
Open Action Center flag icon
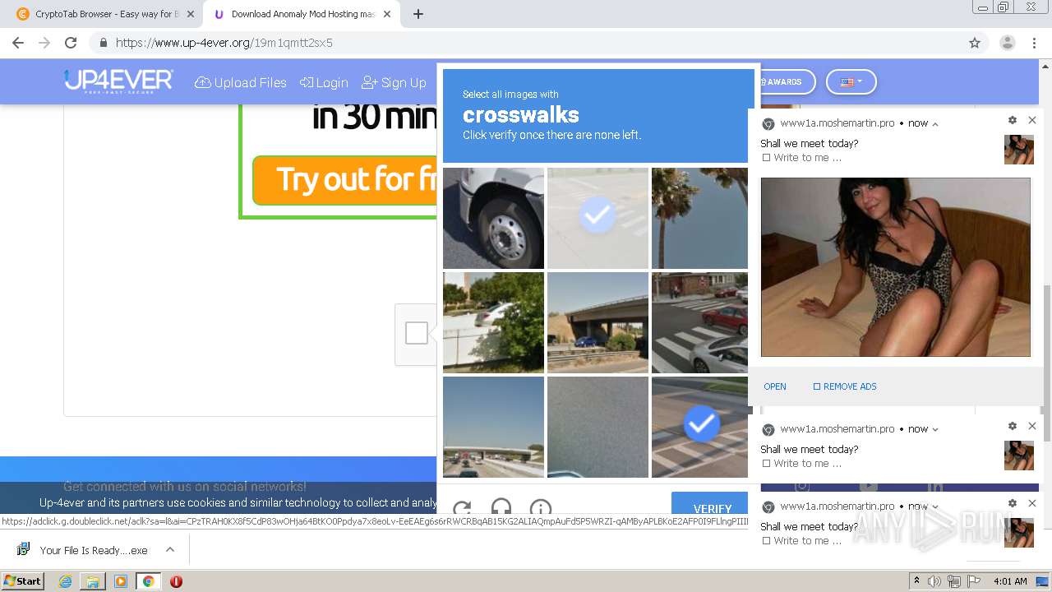[974, 581]
